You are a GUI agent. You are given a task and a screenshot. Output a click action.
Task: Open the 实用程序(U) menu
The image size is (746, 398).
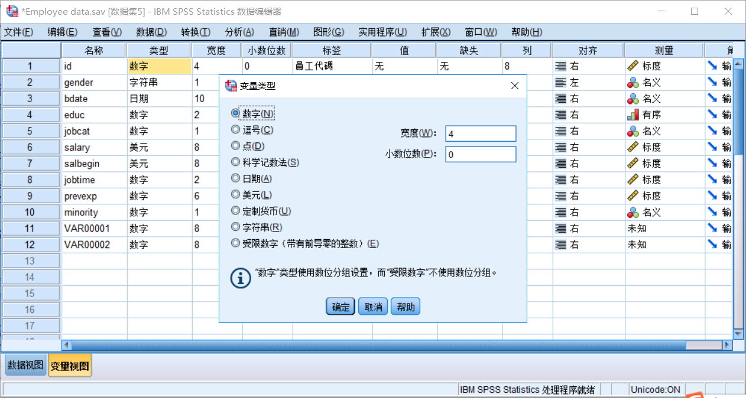382,32
